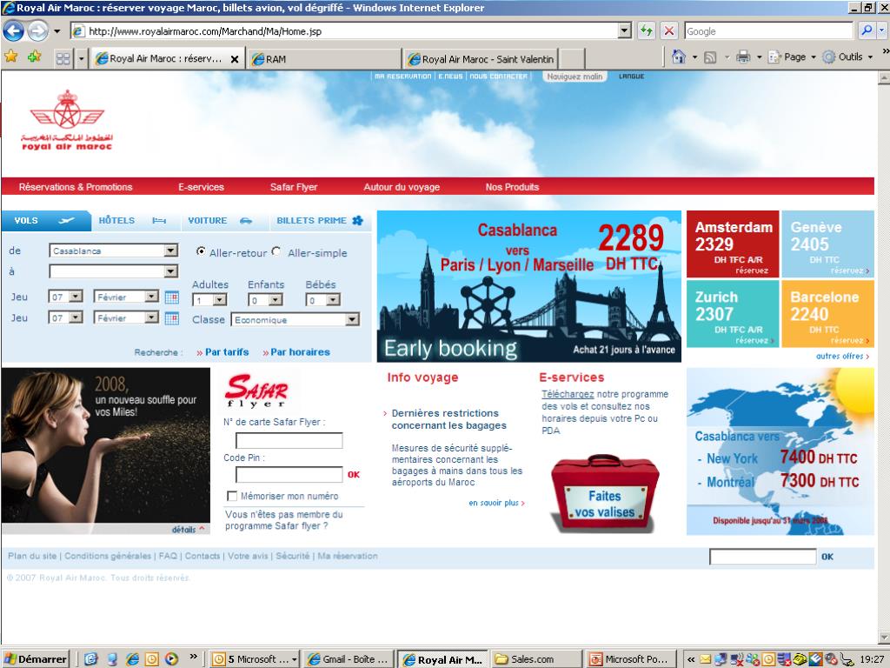Click the Print icon in toolbar
The height and width of the screenshot is (668, 890).
[743, 57]
